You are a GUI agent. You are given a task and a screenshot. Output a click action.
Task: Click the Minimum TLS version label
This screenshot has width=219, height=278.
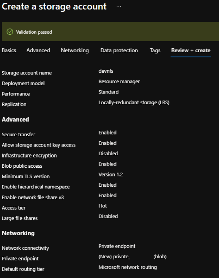tap(26, 176)
